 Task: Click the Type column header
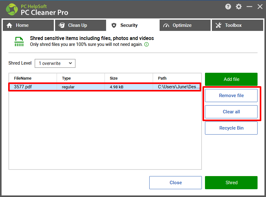(x=81, y=78)
